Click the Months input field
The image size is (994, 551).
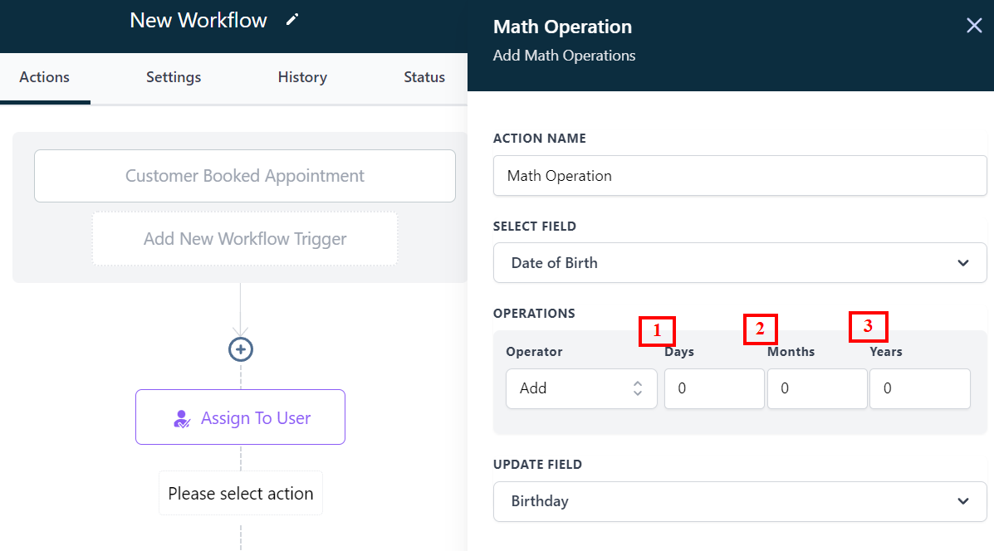click(x=817, y=388)
